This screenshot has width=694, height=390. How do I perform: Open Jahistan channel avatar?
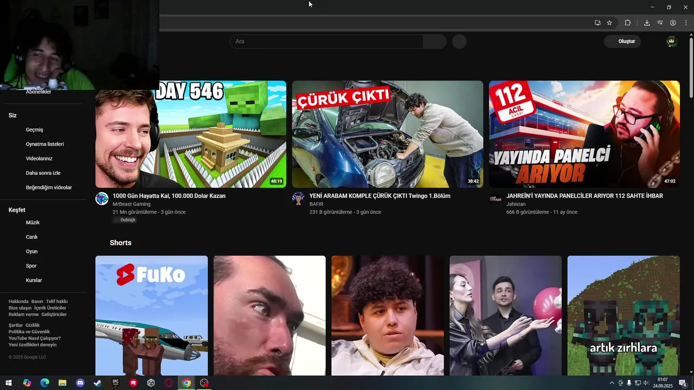(496, 199)
